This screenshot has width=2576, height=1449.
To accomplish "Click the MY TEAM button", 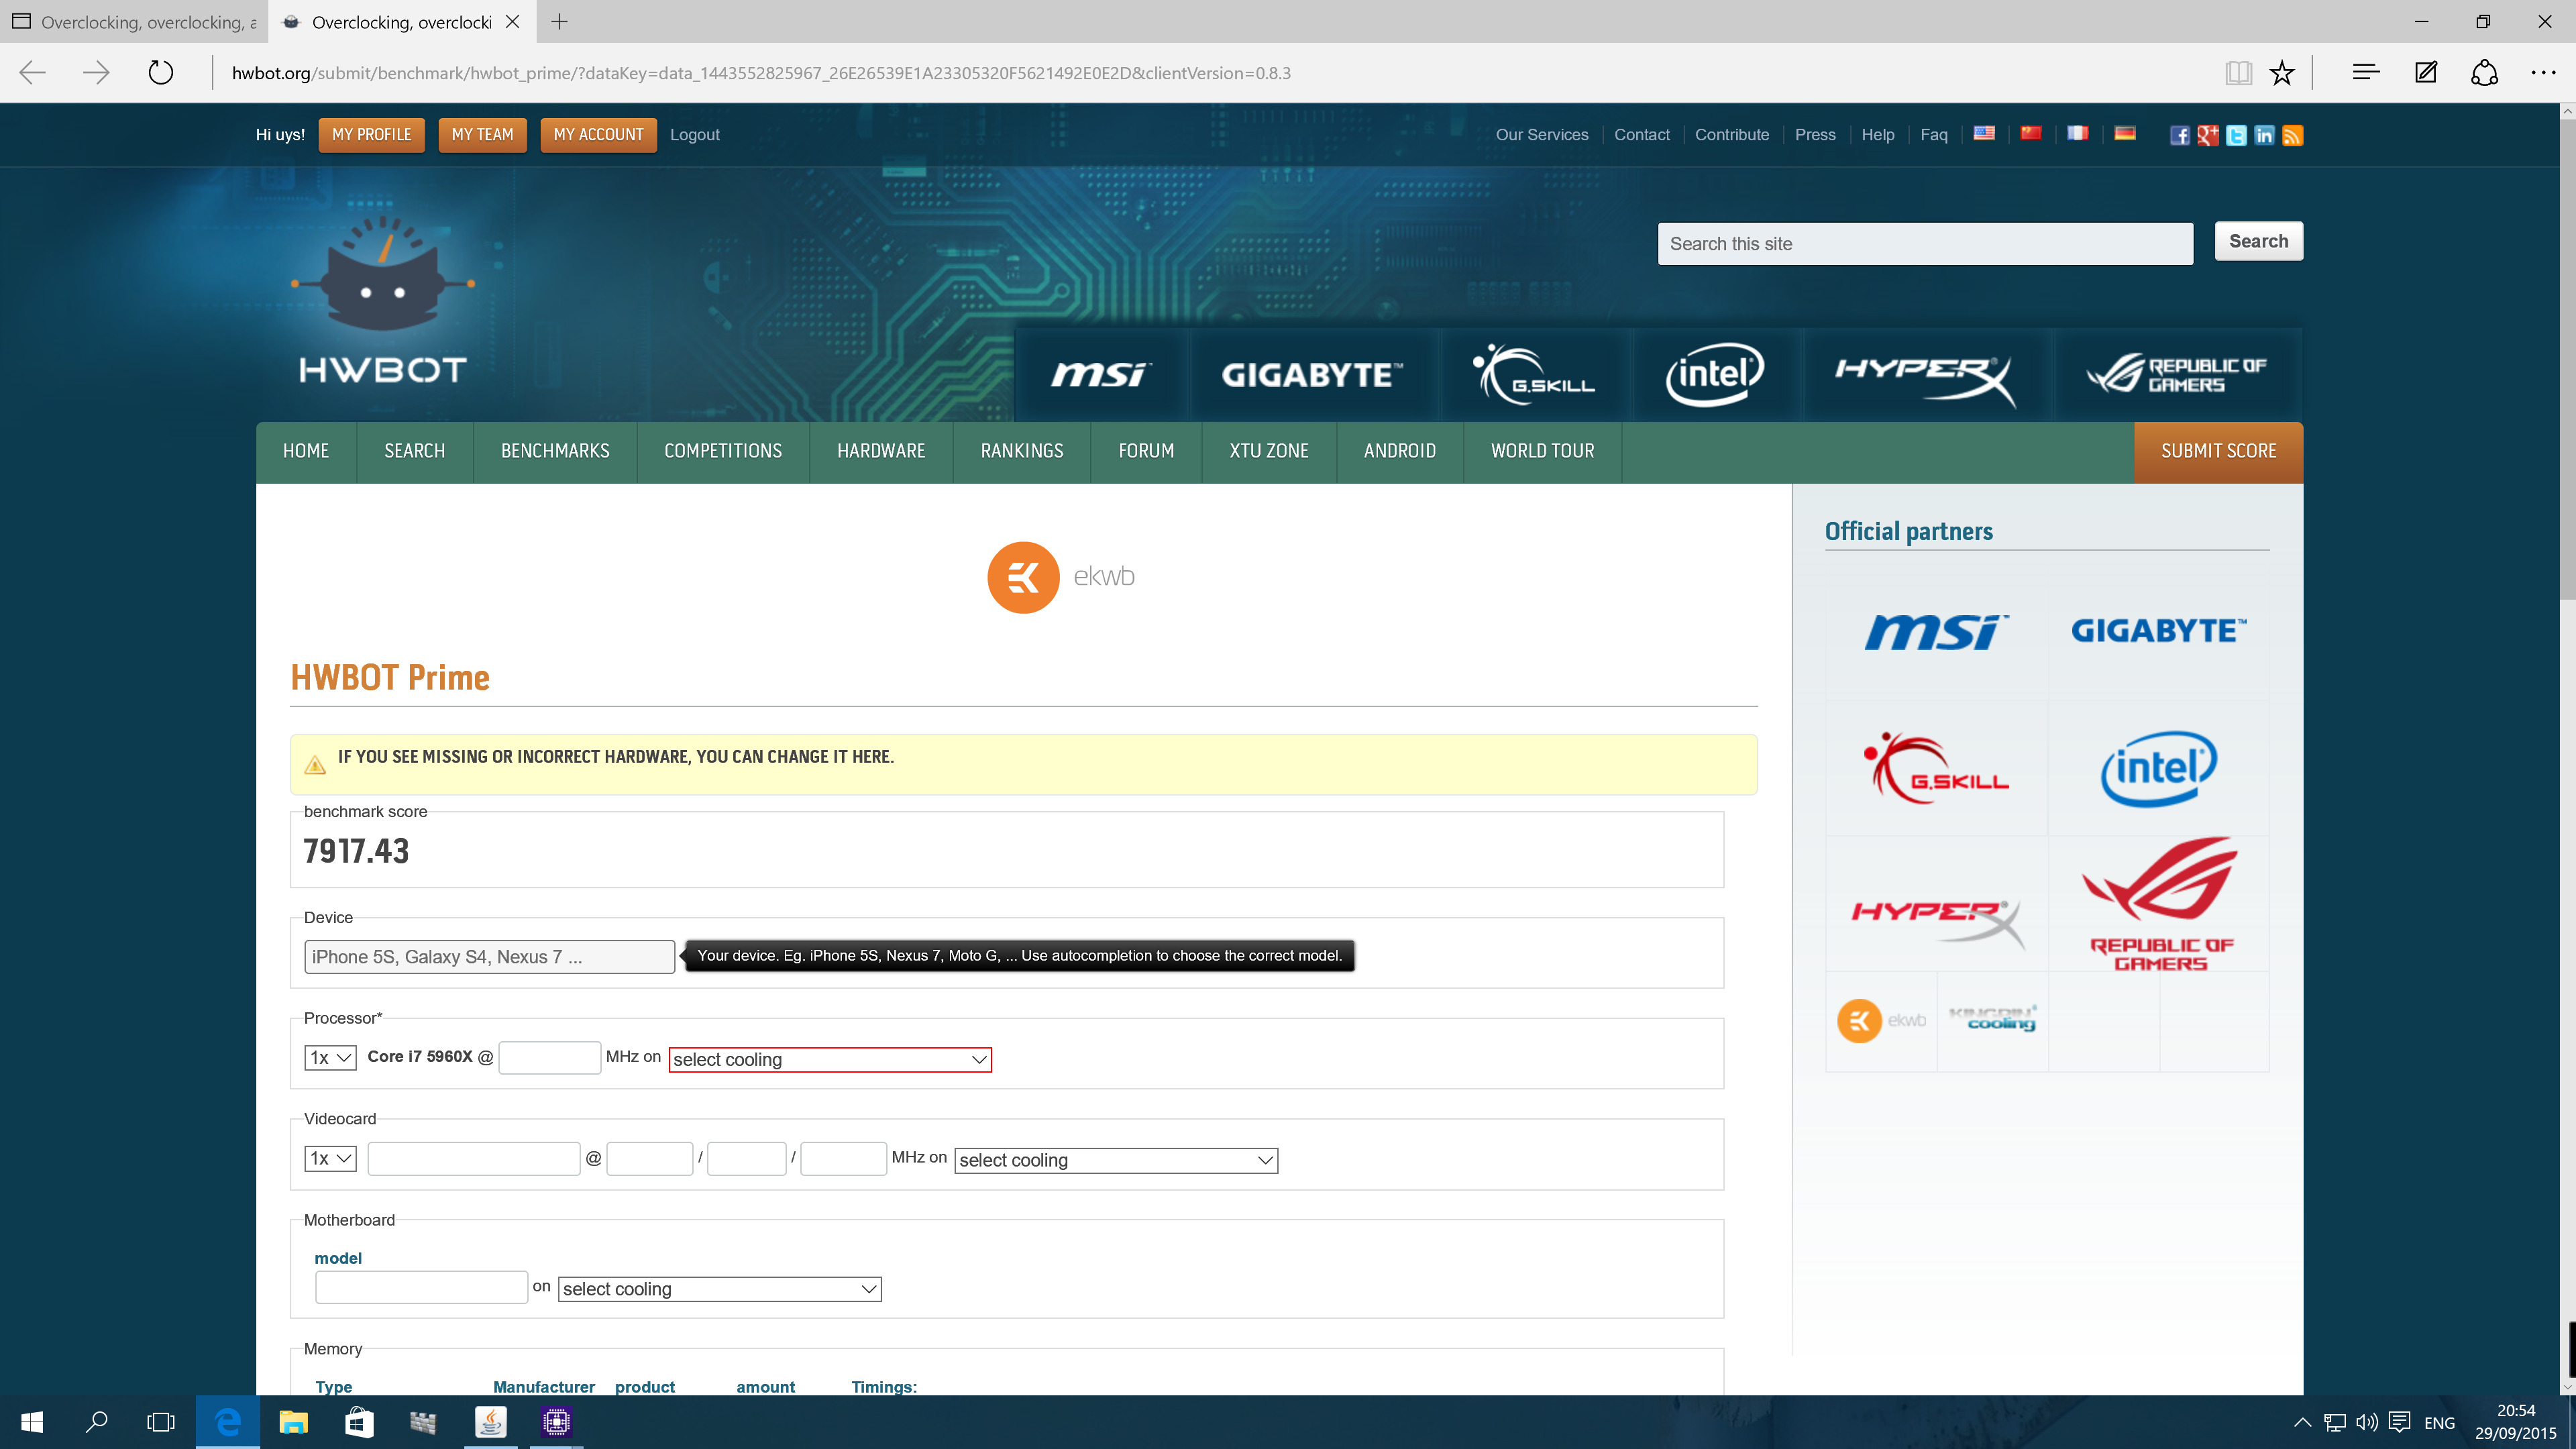I will pyautogui.click(x=482, y=135).
